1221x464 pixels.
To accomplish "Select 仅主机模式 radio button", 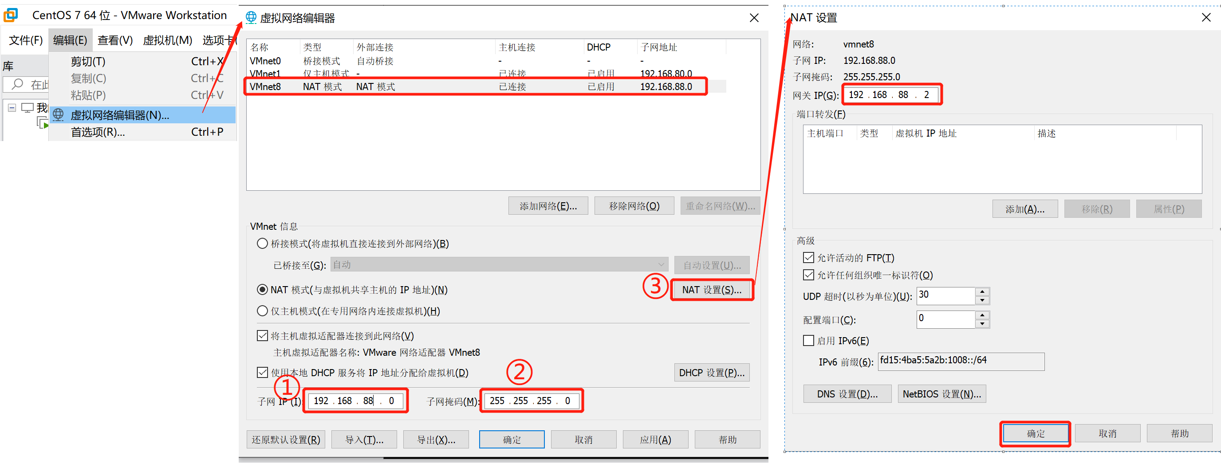I will click(x=262, y=311).
